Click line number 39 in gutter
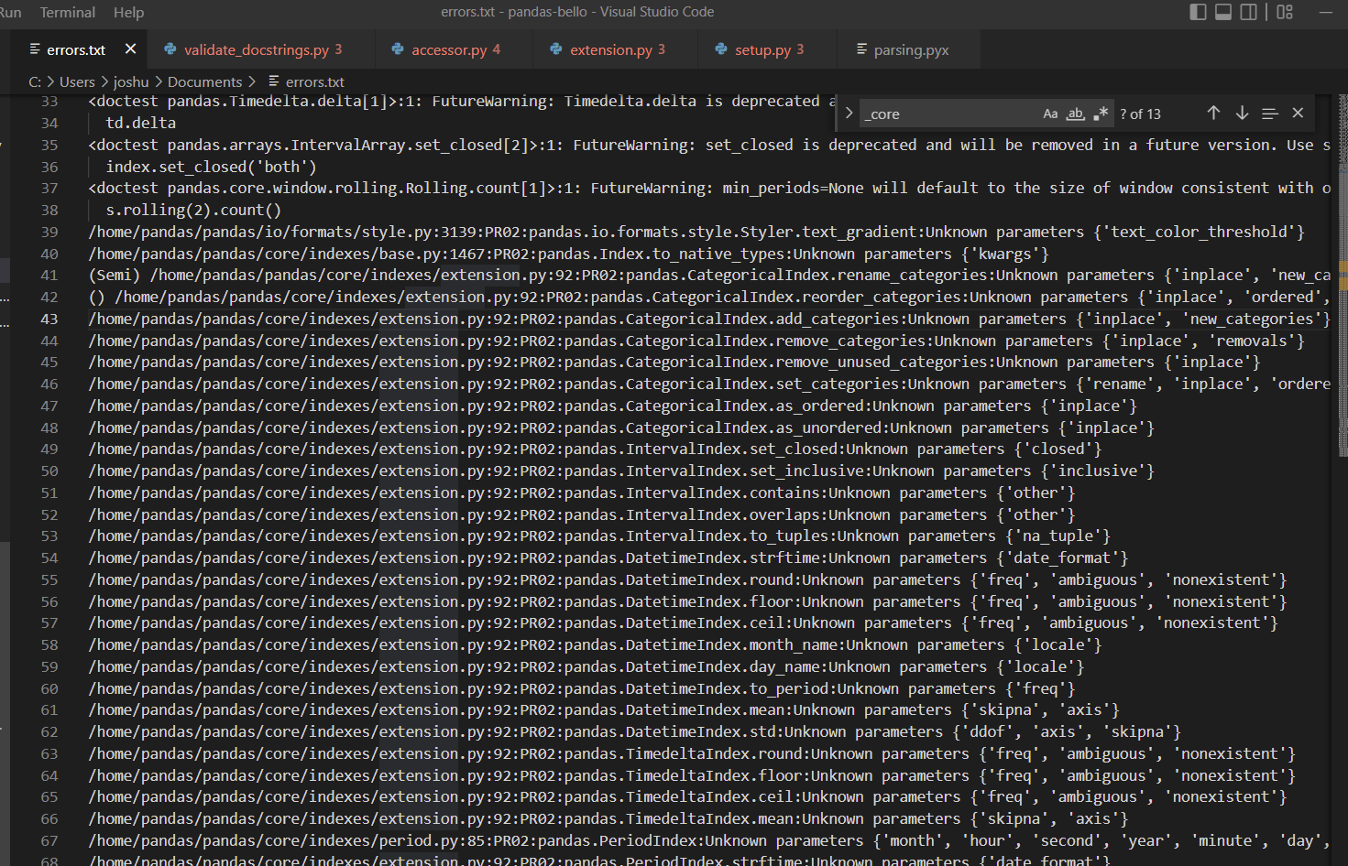The height and width of the screenshot is (866, 1348). pos(49,232)
